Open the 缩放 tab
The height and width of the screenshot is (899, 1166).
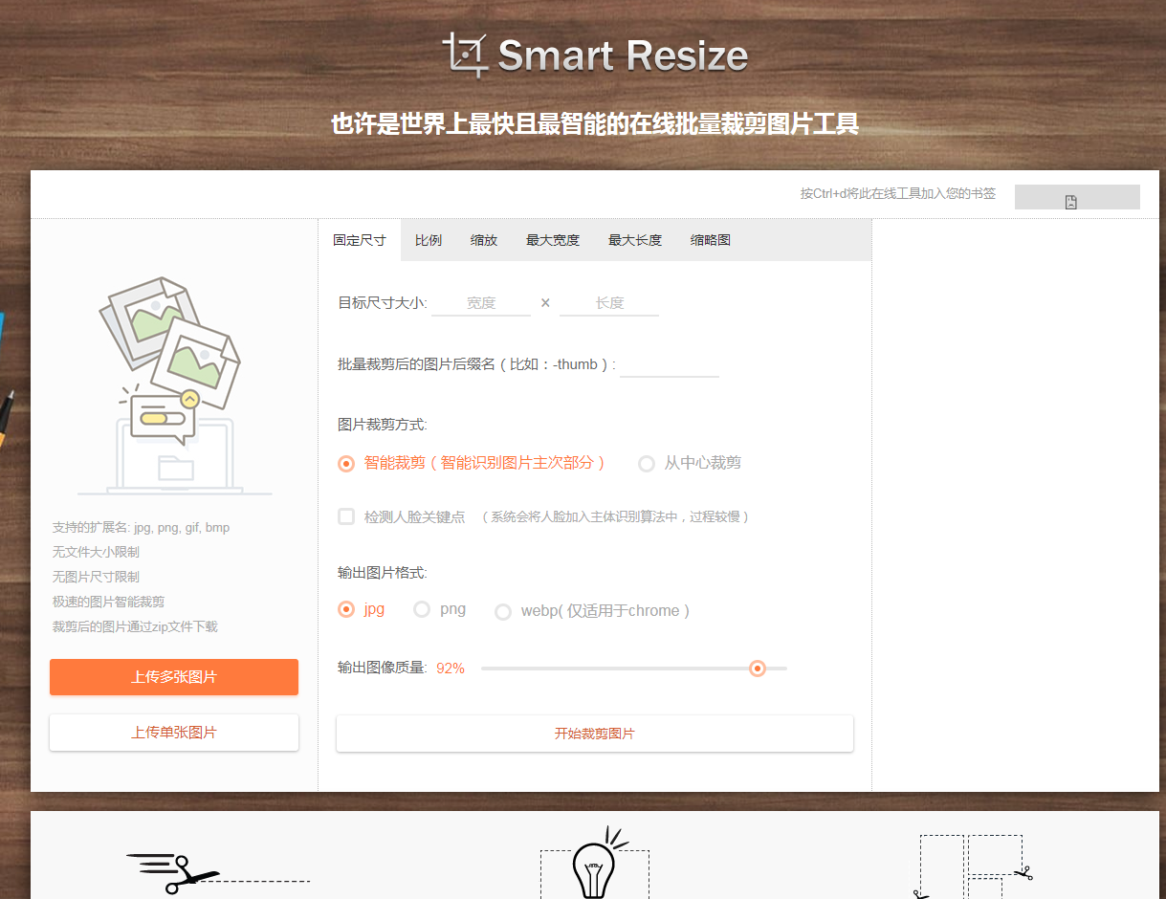(x=484, y=240)
